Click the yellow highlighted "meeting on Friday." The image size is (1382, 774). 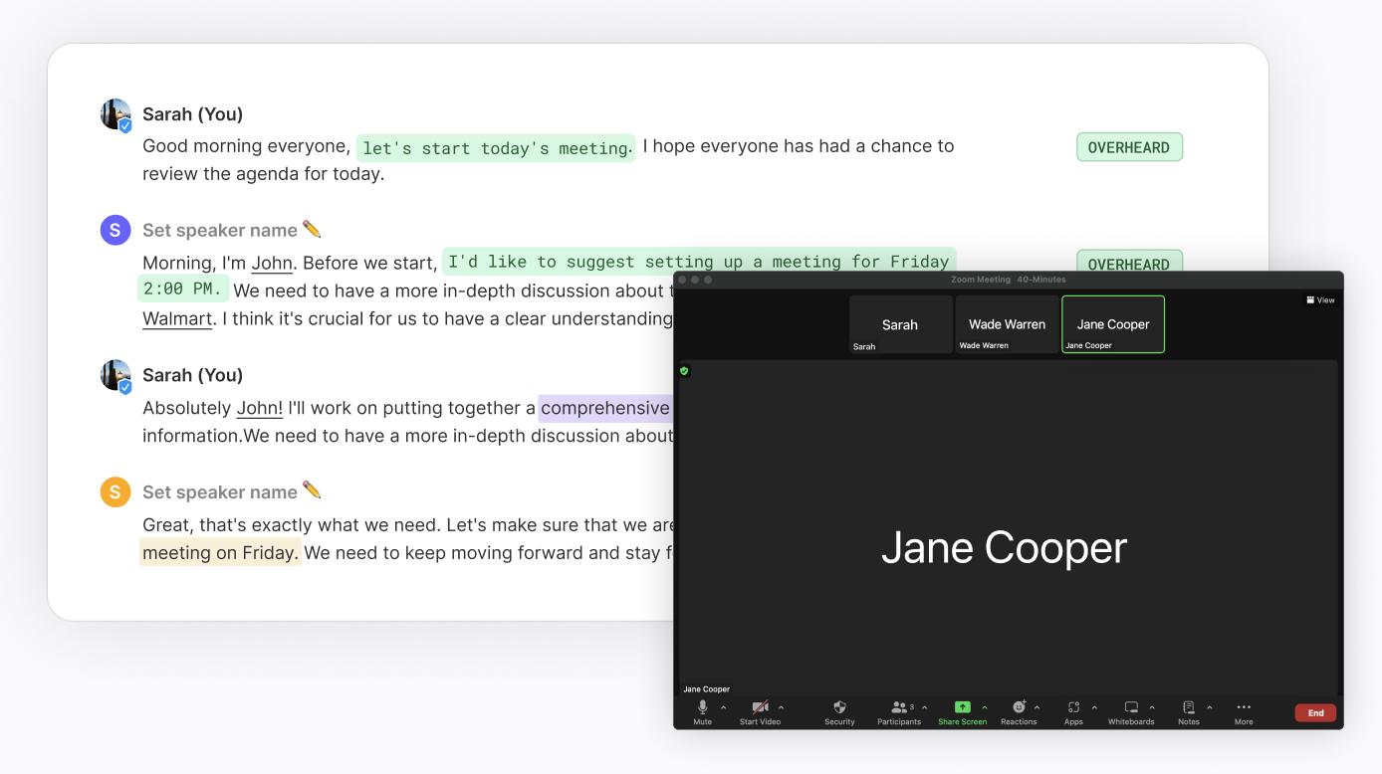tap(220, 552)
